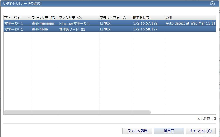Screen dimensions: 220x137
Task: Click LINUX platform in the rhel-node row
Action: click(105, 29)
